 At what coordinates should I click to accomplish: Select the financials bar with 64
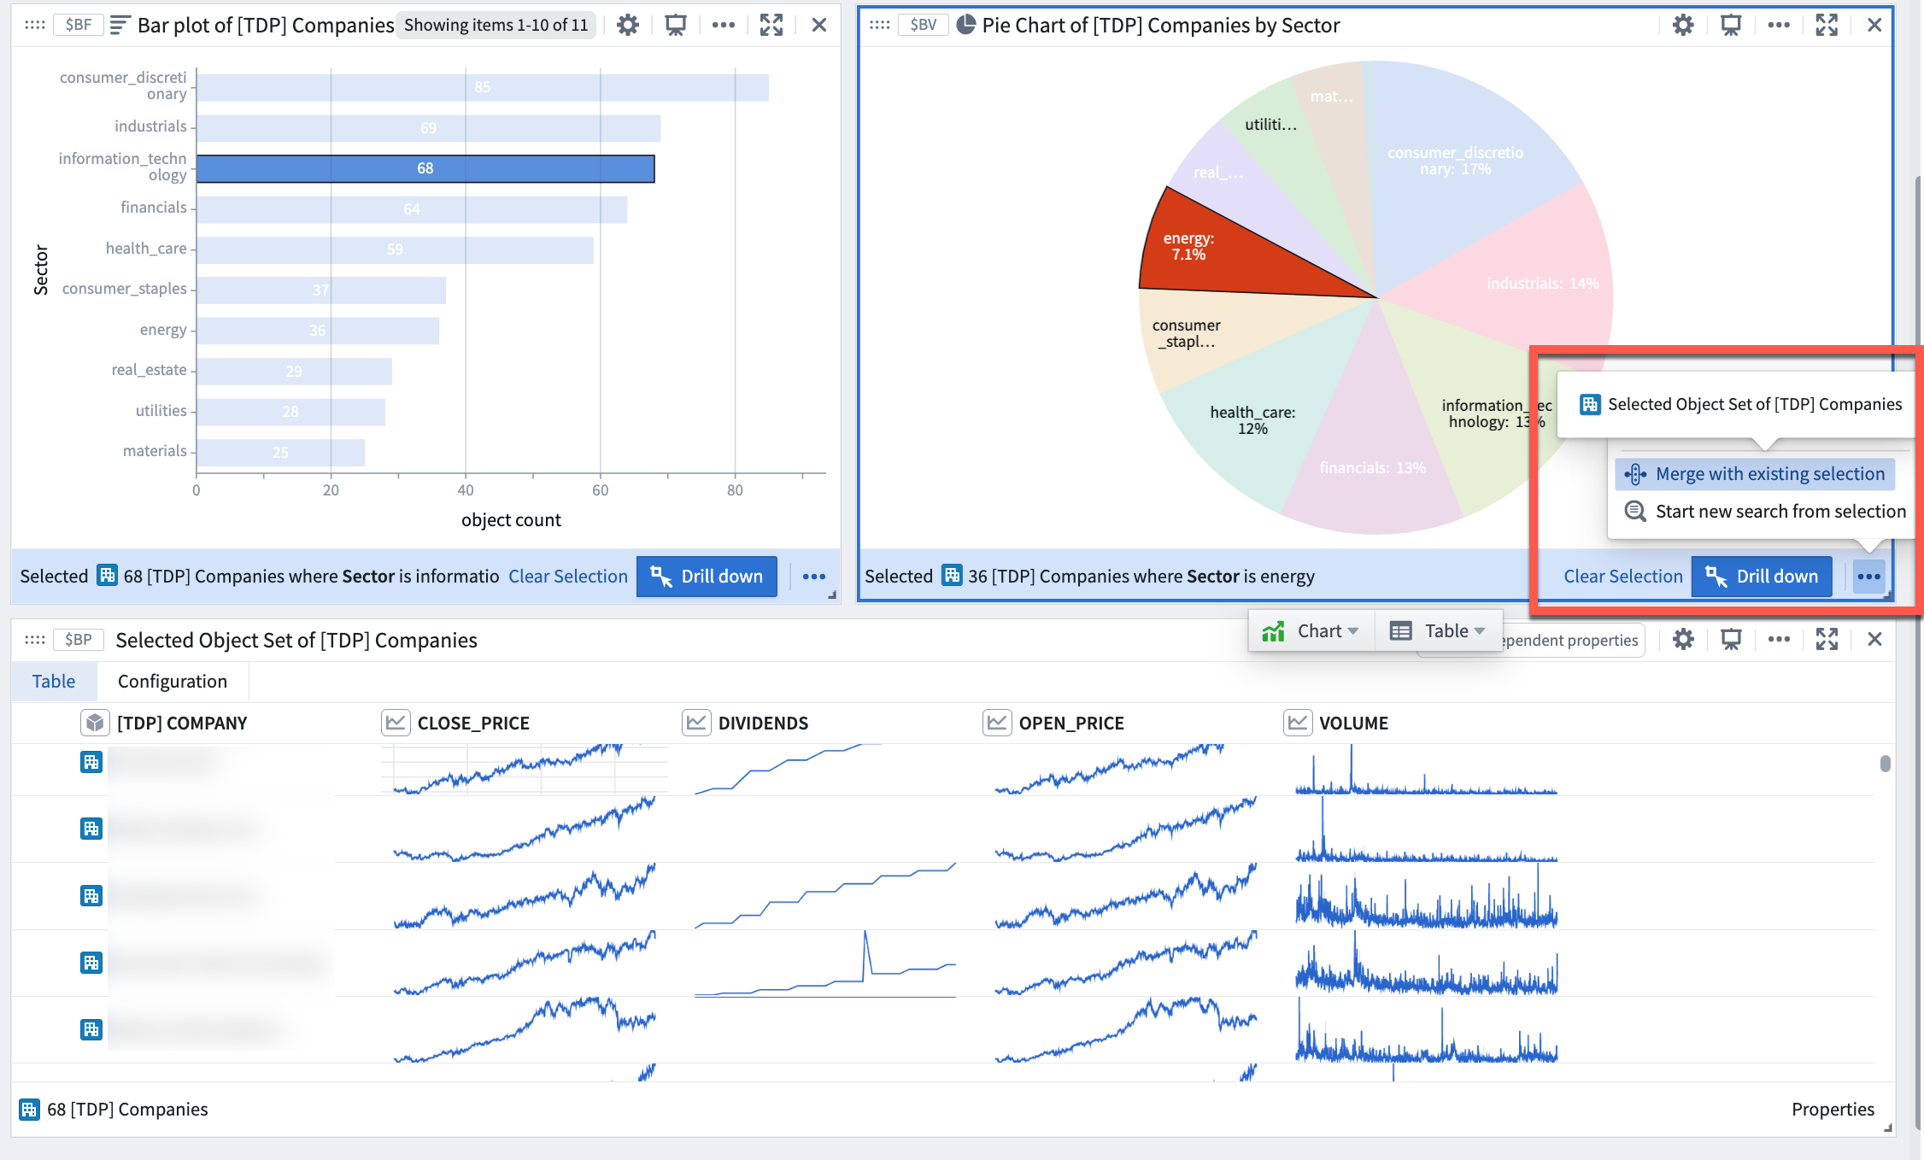(x=412, y=209)
